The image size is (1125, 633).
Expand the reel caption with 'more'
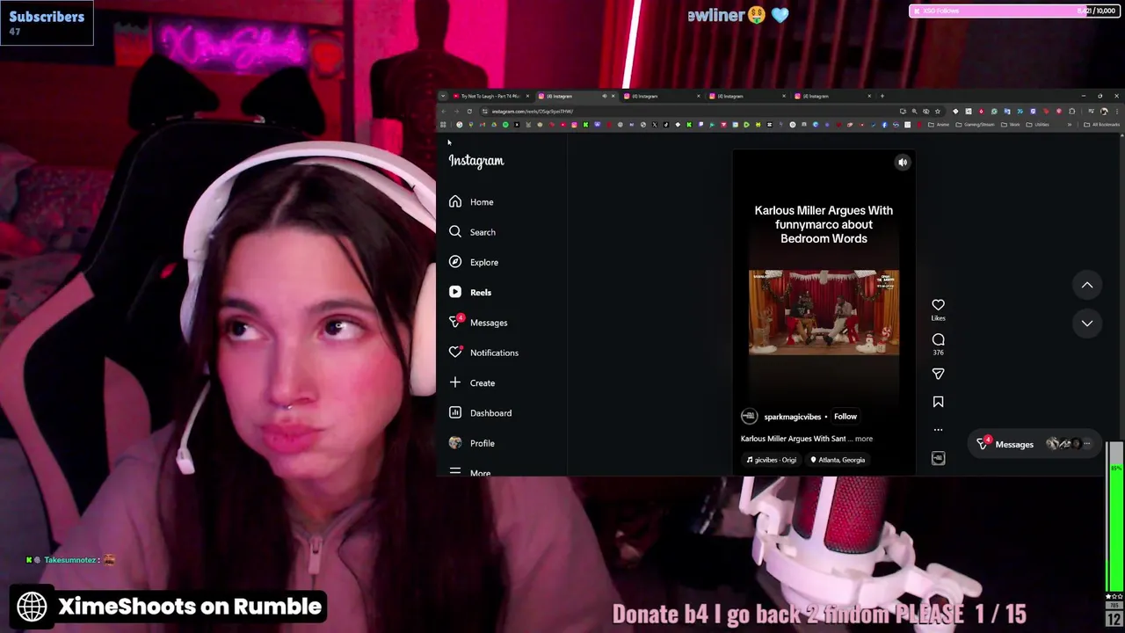864,439
